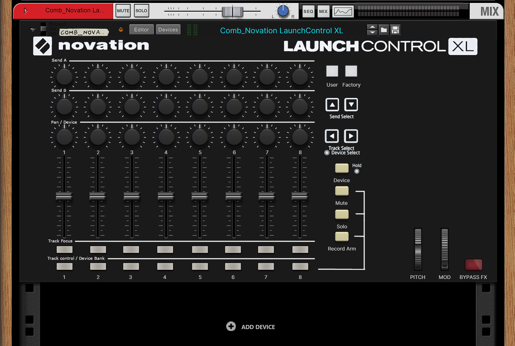The width and height of the screenshot is (515, 346).
Task: Click the Bypass/On/Off switch
Action: coord(43,29)
